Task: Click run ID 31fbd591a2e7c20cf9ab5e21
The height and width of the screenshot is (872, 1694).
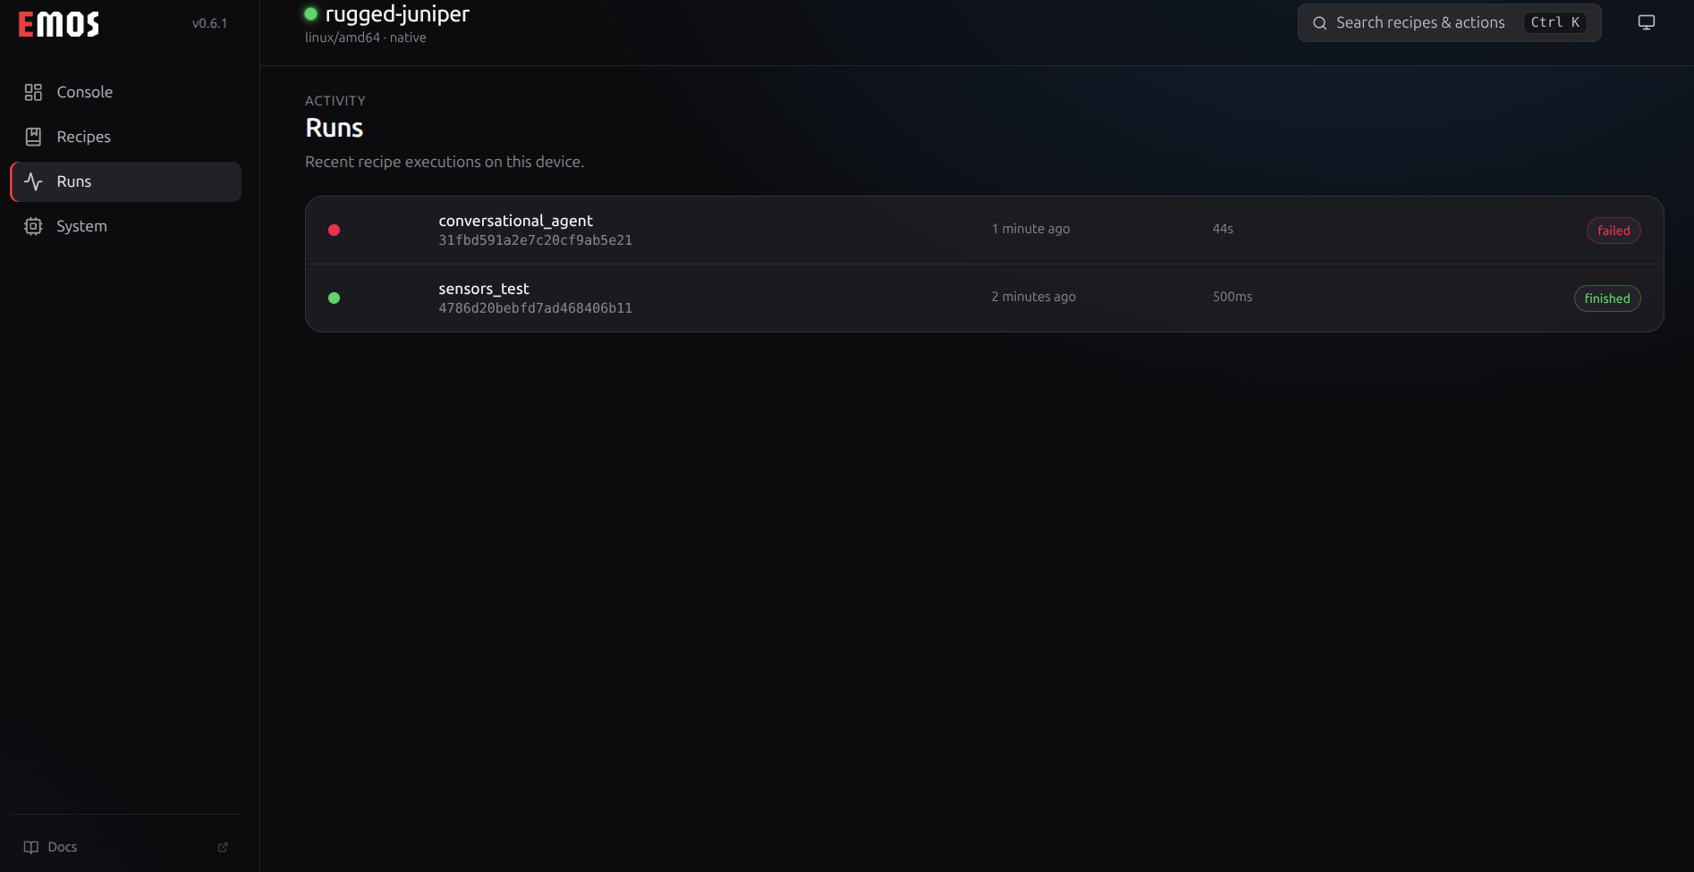Action: click(535, 240)
